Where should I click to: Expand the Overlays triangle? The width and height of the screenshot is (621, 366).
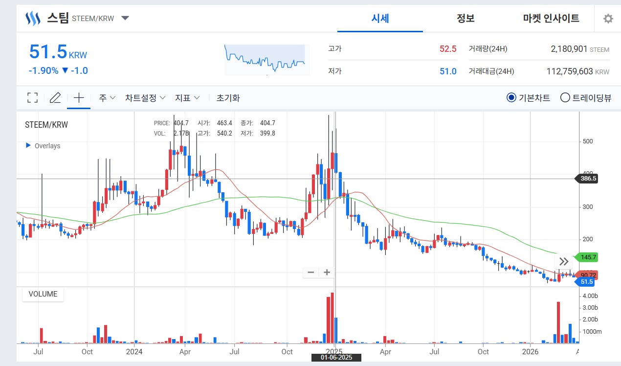[x=28, y=146]
